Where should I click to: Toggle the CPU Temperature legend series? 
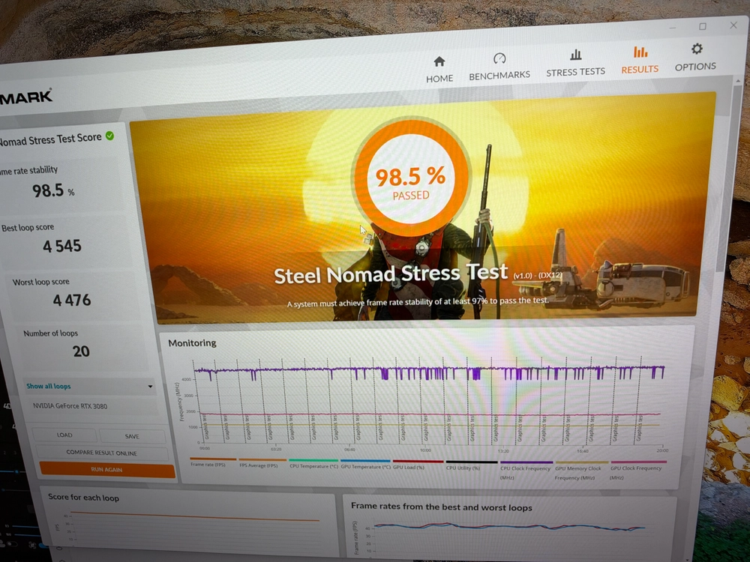point(313,465)
